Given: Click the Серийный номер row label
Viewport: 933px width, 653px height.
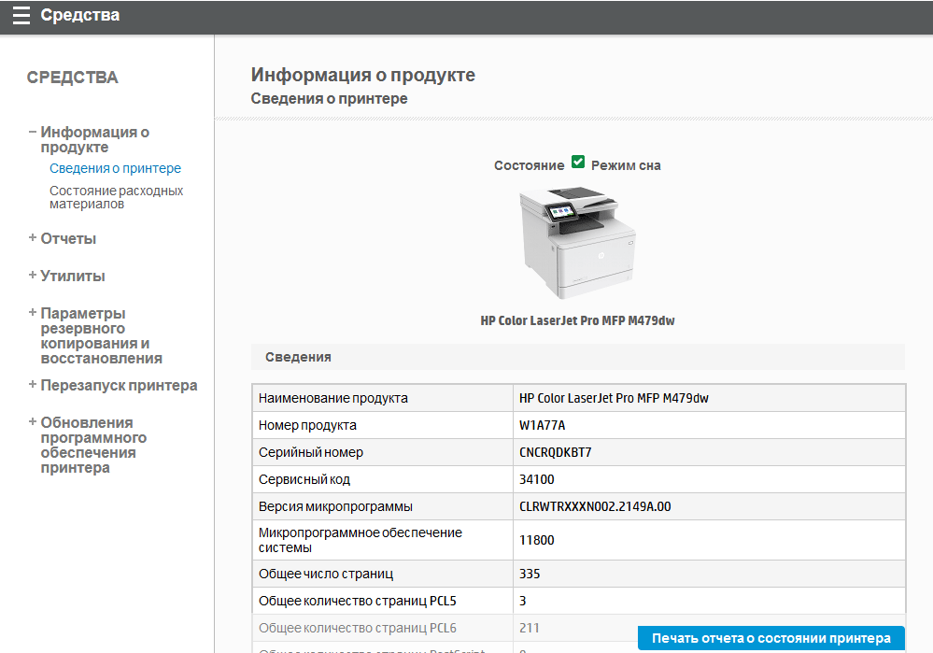Looking at the screenshot, I should 311,452.
